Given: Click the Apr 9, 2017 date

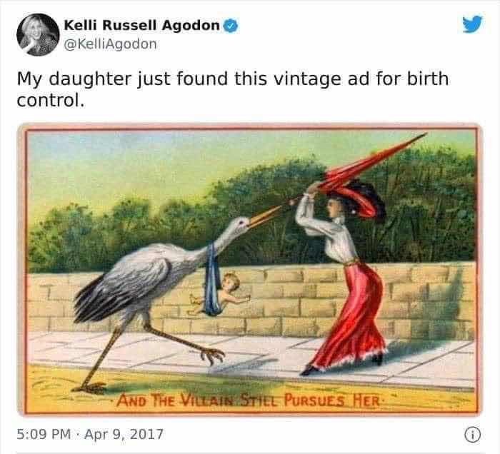Looking at the screenshot, I should (124, 434).
